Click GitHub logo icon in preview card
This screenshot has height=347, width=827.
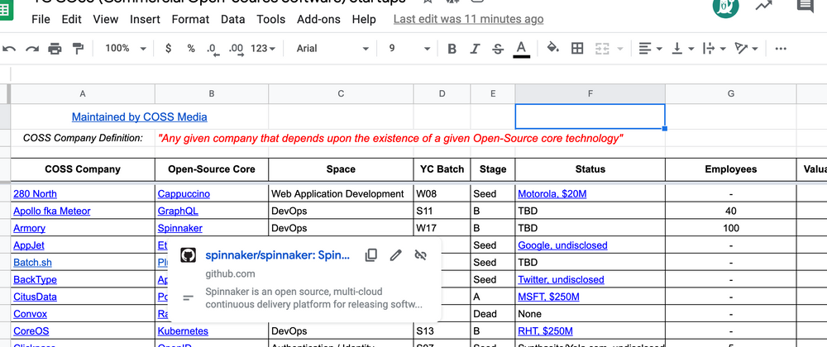pyautogui.click(x=188, y=255)
